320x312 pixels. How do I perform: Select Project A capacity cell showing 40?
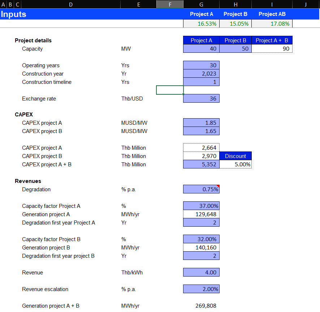coord(201,49)
